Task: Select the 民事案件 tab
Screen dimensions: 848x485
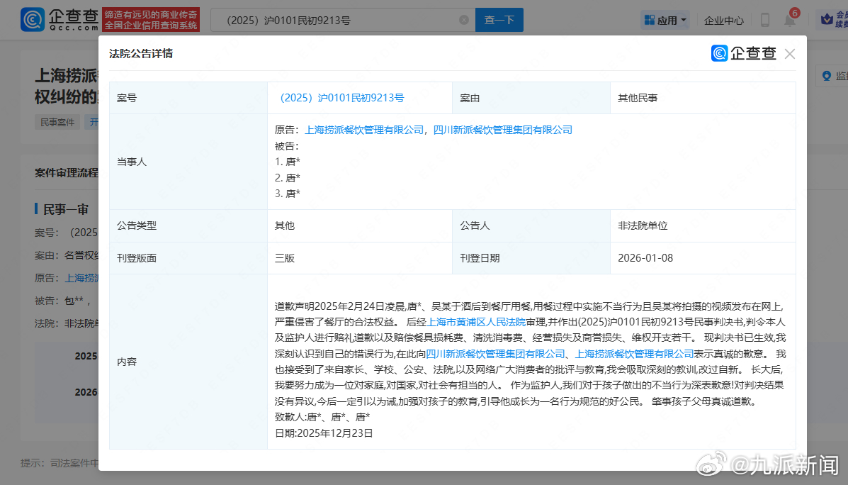Action: 57,122
